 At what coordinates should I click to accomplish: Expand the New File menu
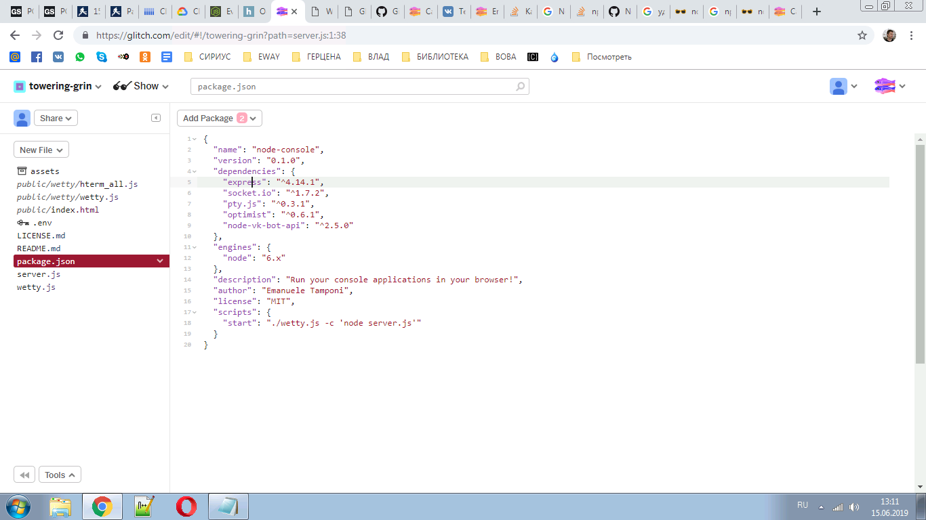pos(41,150)
